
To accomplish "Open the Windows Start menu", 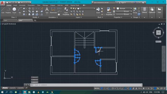I will pyautogui.click(x=2, y=92).
